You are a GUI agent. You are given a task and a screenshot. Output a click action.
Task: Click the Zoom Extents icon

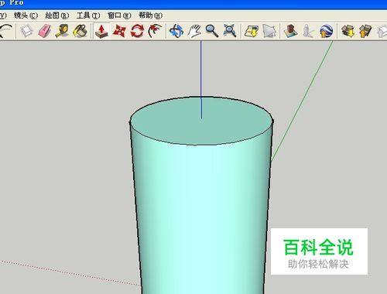pos(230,31)
